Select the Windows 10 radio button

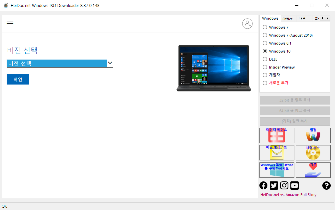pos(265,51)
